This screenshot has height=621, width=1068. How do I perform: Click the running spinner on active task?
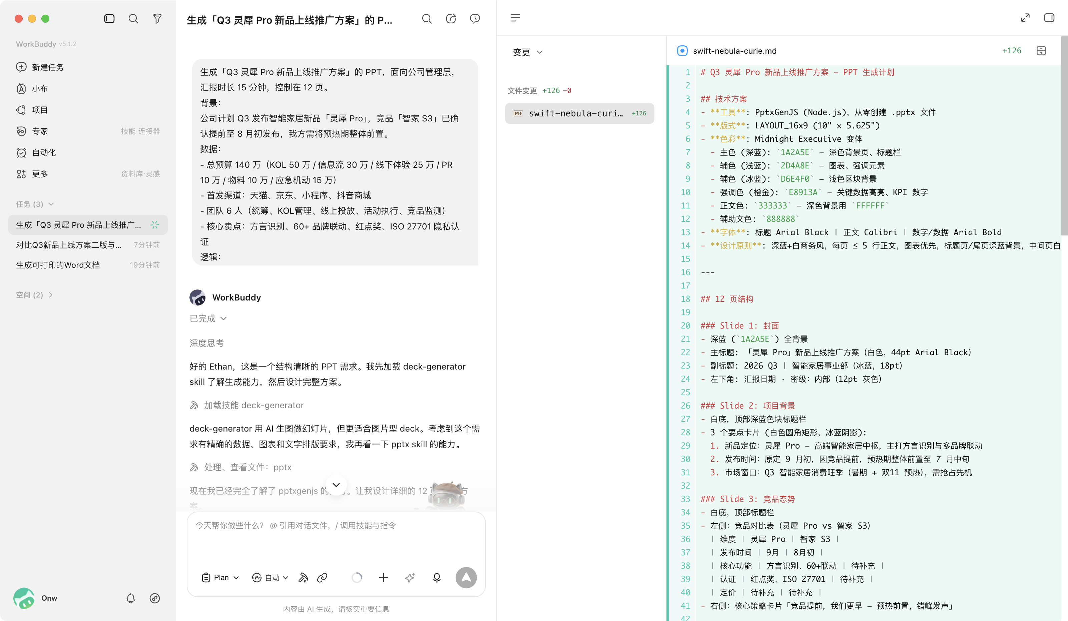(155, 225)
